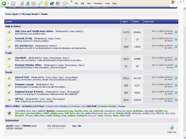The height and width of the screenshot is (139, 186).
Task: Go to last post in Help Zone
Action: [x=176, y=32]
